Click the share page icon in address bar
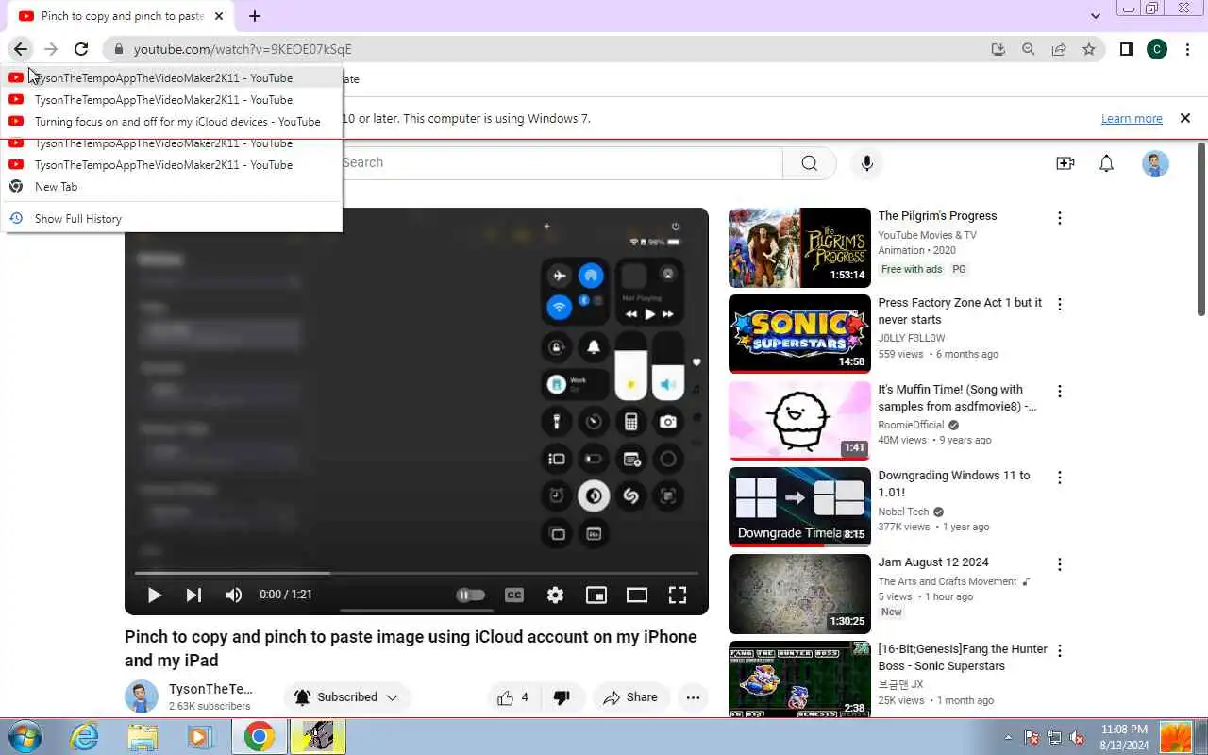The width and height of the screenshot is (1208, 755). pyautogui.click(x=1059, y=49)
